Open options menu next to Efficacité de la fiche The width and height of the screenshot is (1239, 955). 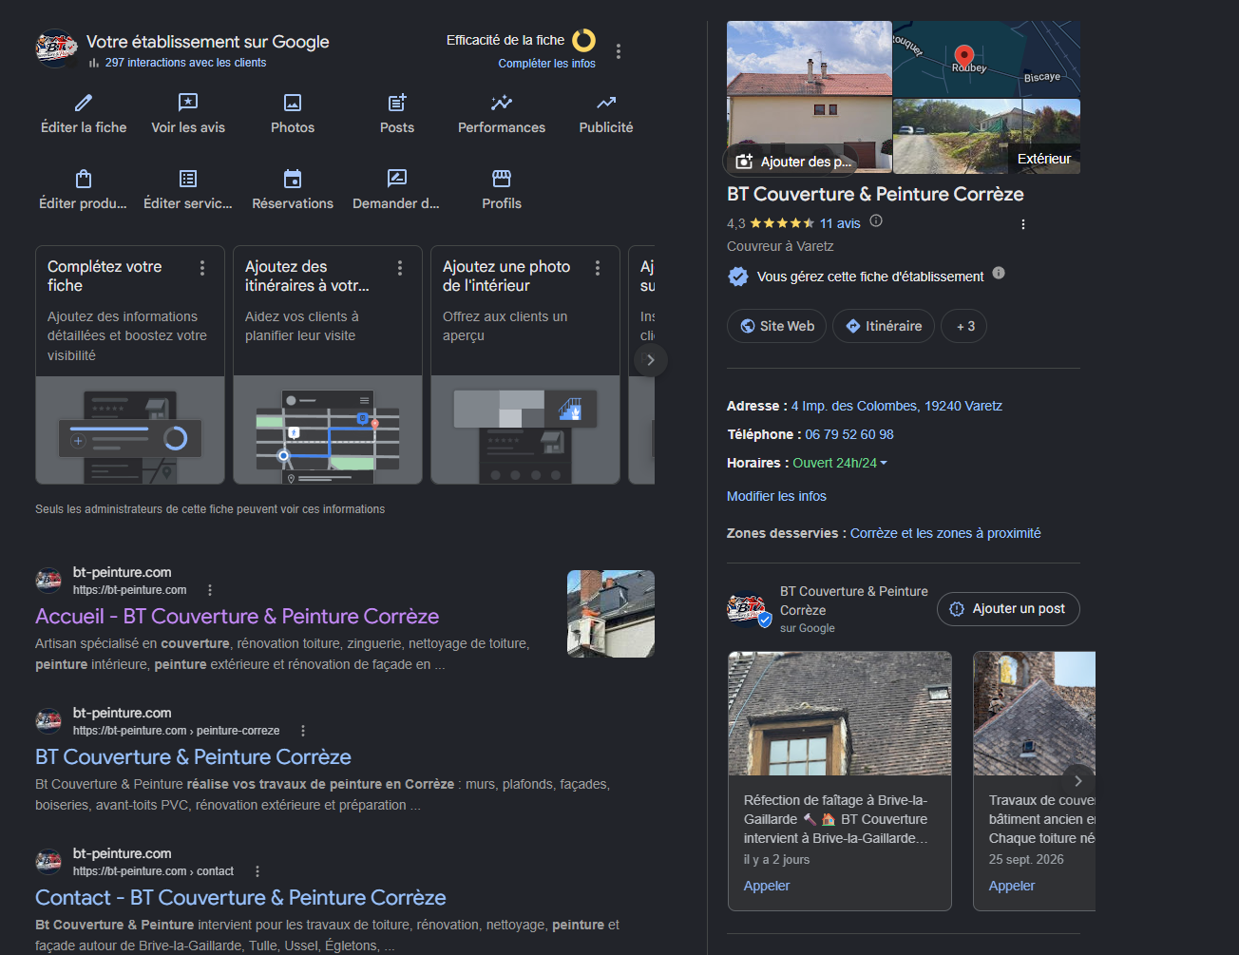[x=619, y=51]
